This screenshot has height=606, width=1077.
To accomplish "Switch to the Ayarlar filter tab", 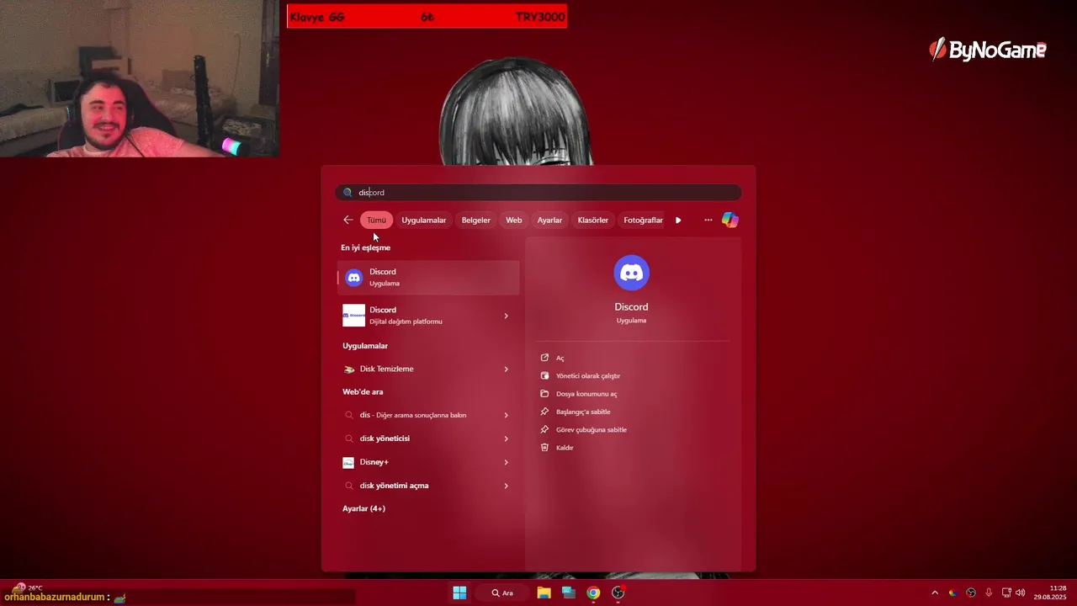I will pos(549,220).
